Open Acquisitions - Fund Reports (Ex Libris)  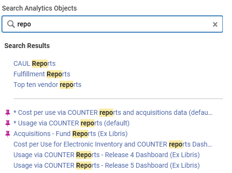(x=70, y=134)
